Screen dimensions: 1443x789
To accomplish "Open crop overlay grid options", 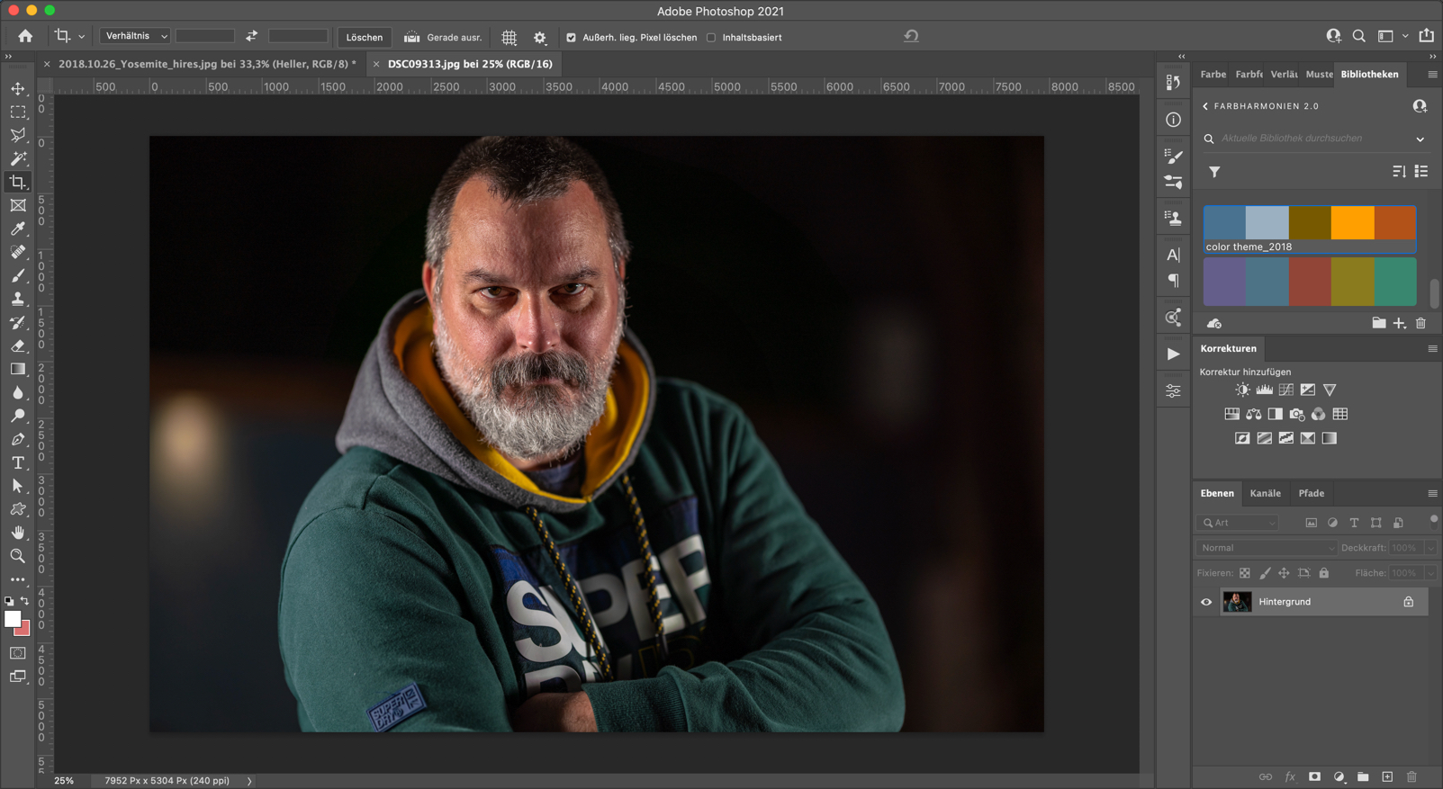I will click(510, 37).
